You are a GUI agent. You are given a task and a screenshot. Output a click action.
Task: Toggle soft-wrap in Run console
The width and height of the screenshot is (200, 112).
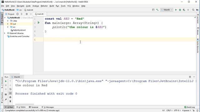point(10,89)
